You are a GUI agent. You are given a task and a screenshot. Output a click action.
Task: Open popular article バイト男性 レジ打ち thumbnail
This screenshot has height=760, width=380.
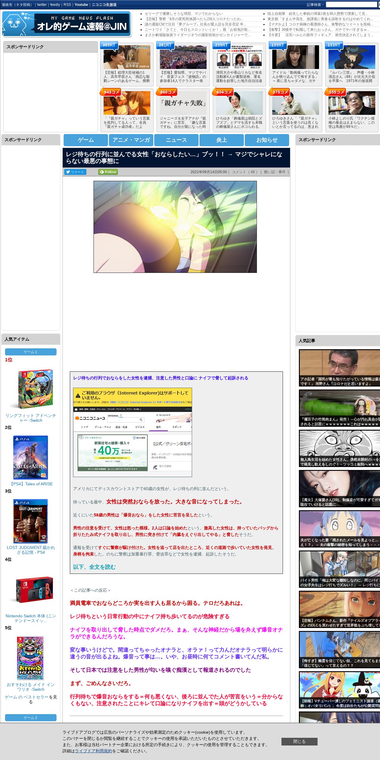pos(339,569)
